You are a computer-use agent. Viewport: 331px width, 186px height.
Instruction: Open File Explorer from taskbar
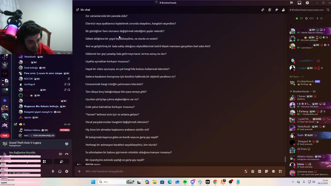pyautogui.click(x=155, y=182)
